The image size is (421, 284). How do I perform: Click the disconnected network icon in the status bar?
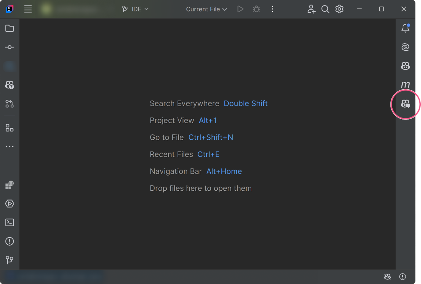[387, 277]
